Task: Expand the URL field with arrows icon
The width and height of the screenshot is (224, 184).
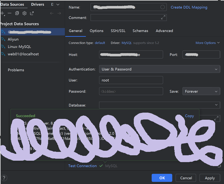Action: click(x=216, y=119)
